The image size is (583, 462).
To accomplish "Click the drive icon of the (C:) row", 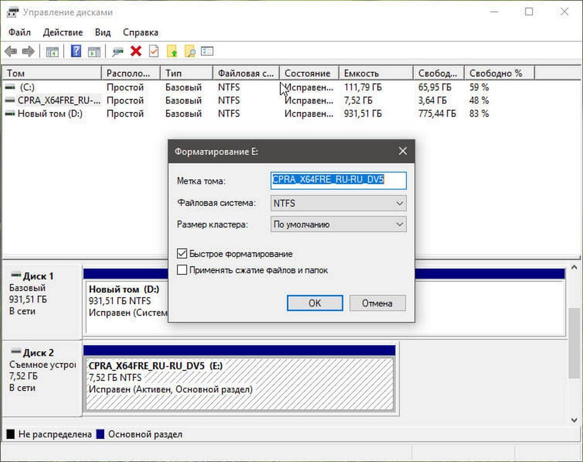I will point(10,88).
